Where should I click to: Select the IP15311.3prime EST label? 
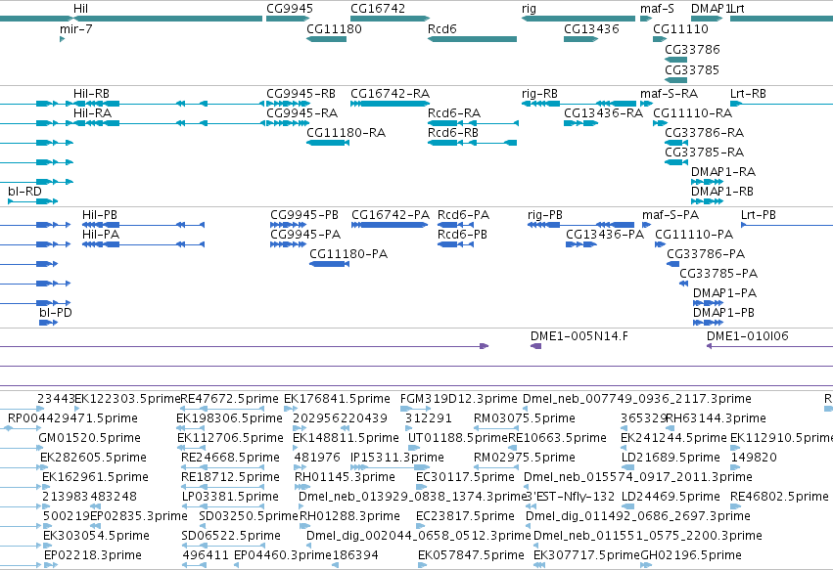[396, 457]
